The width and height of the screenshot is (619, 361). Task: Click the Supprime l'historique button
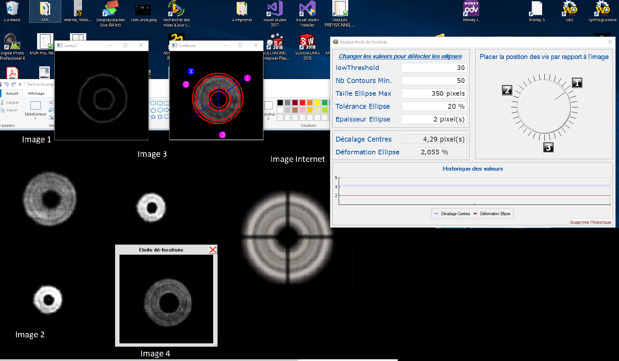[x=590, y=222]
